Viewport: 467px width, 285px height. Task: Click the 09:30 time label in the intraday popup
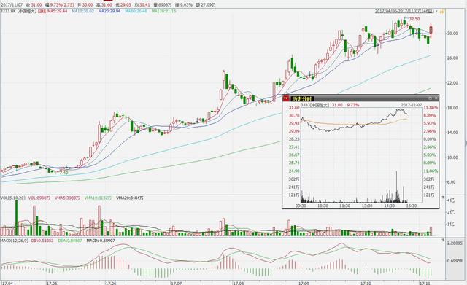click(x=301, y=206)
